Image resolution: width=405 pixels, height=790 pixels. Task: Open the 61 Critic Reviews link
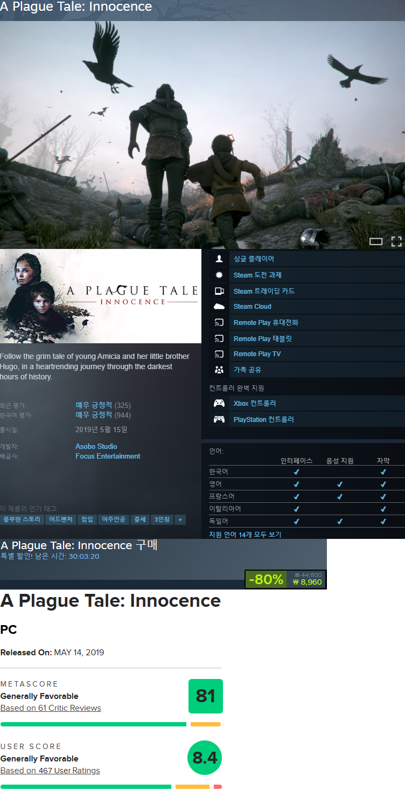click(x=51, y=708)
